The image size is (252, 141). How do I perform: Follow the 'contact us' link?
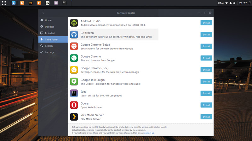pyautogui.click(x=149, y=133)
